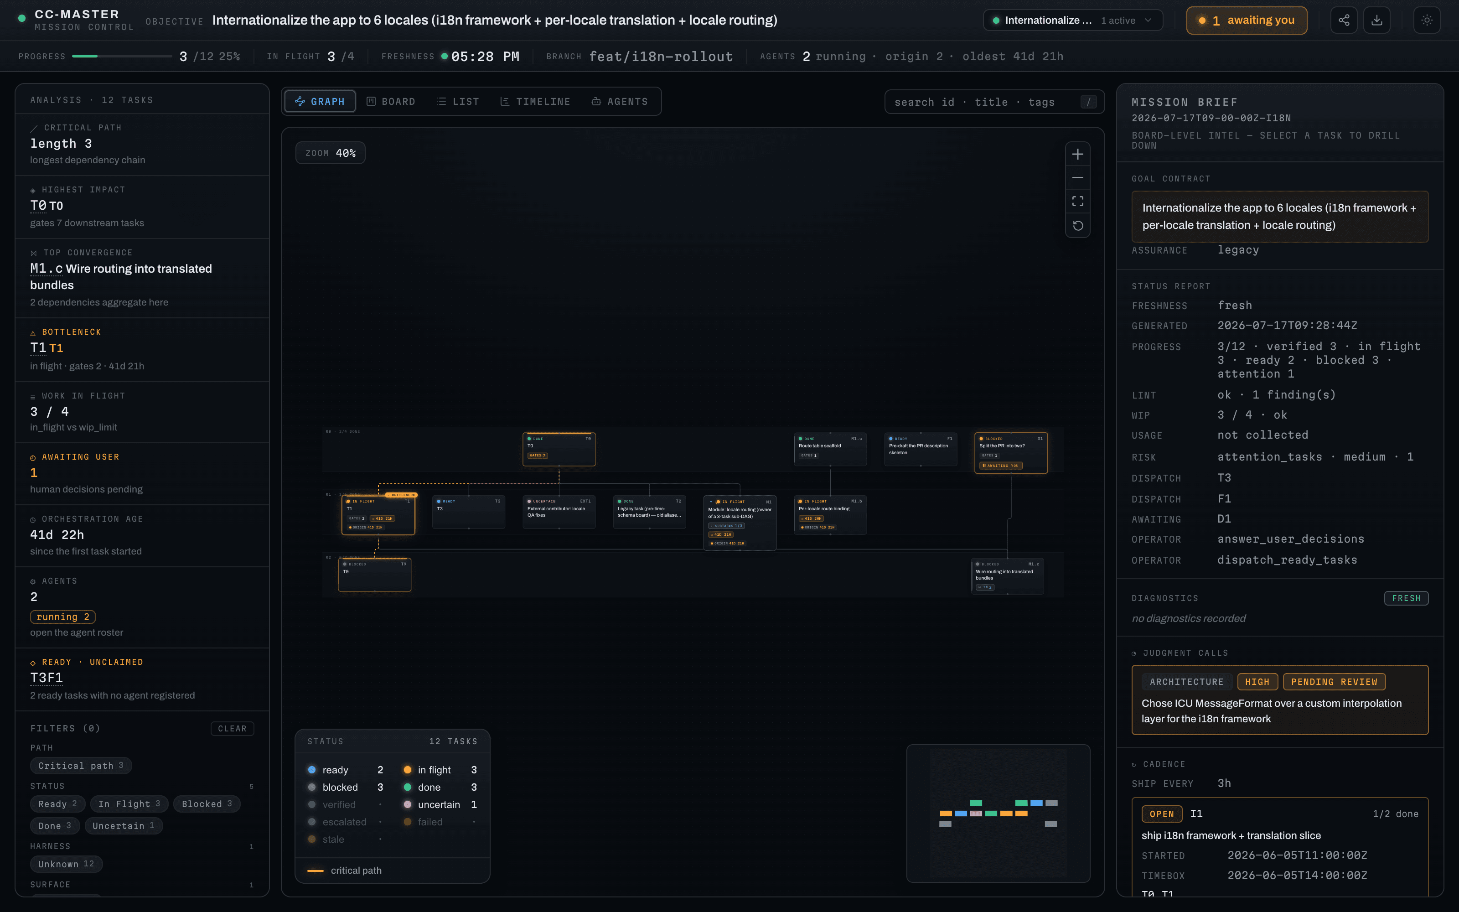
Task: Toggle the Done status filter chip
Action: [55, 826]
